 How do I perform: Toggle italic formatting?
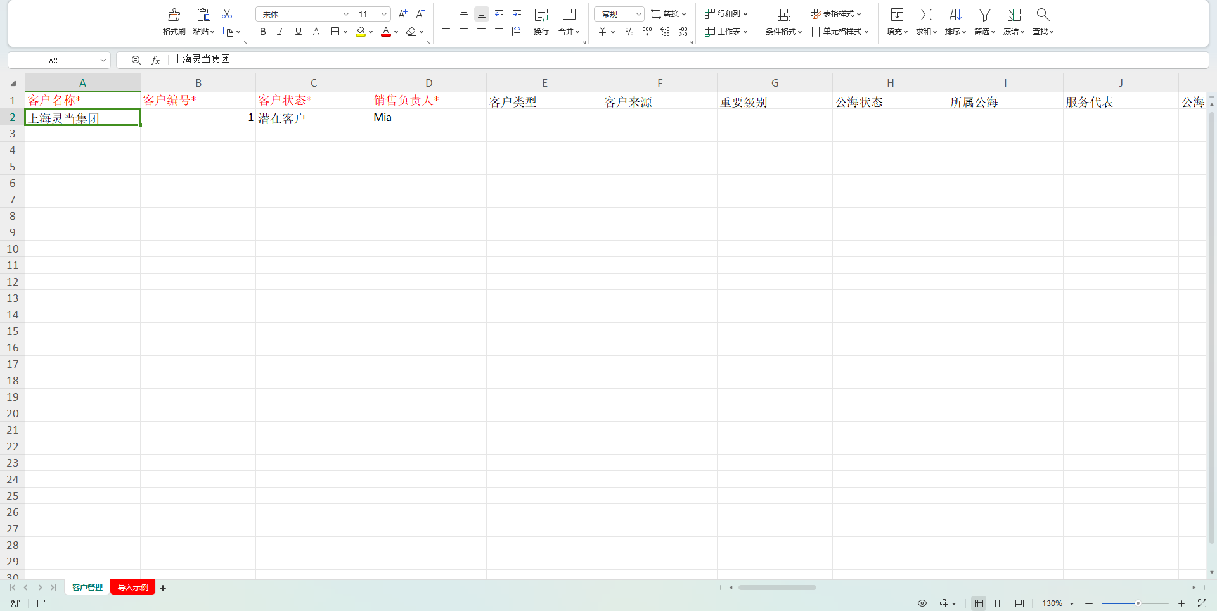pyautogui.click(x=280, y=32)
